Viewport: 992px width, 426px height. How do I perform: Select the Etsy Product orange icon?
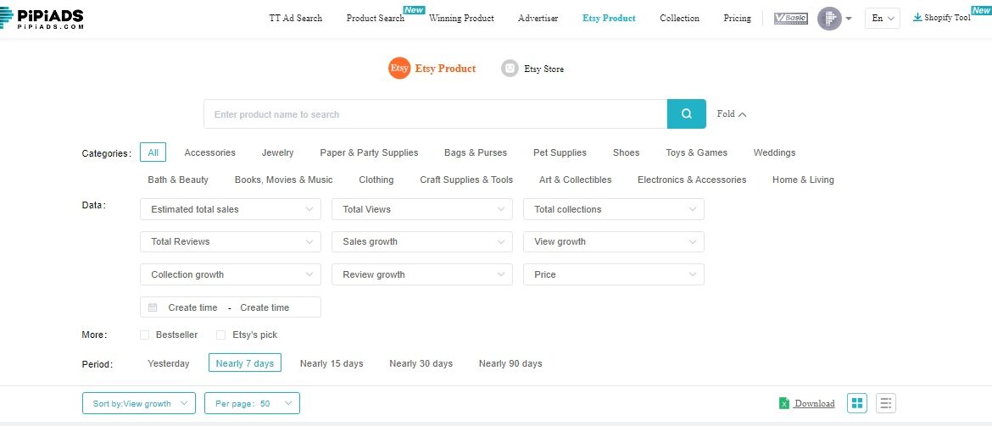tap(399, 69)
